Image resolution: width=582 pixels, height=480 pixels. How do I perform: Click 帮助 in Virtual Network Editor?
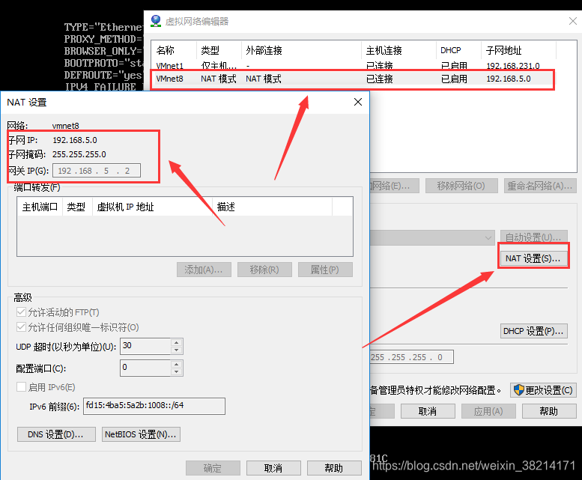pyautogui.click(x=549, y=411)
